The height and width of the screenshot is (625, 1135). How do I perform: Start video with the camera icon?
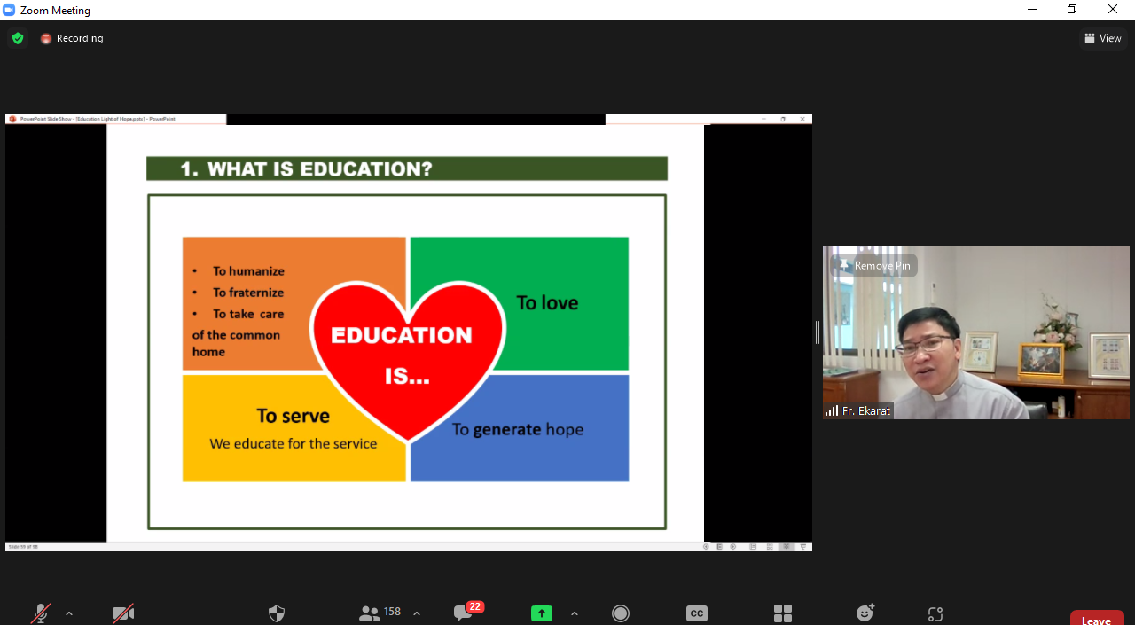123,613
